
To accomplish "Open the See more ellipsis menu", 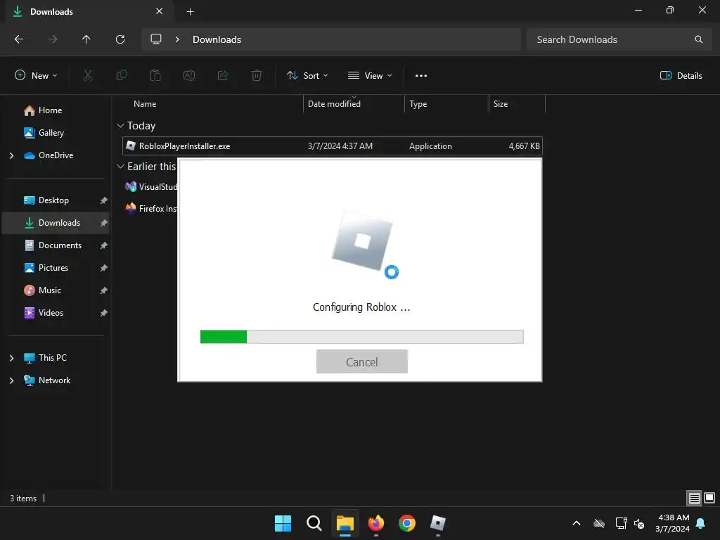I will coord(421,76).
